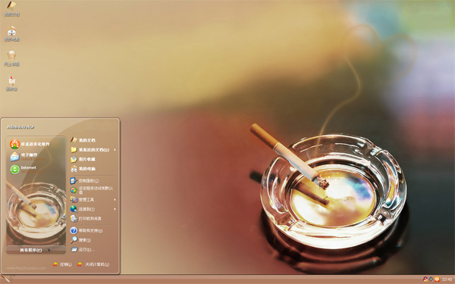Open 图片收藏 pictures folder in Start menu

(83, 159)
